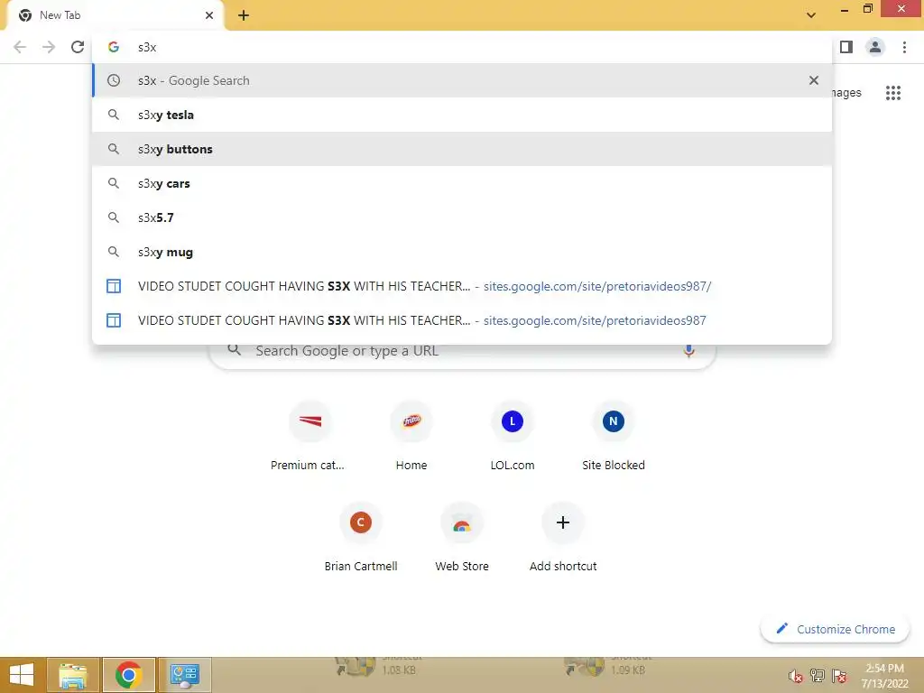924x693 pixels.
Task: Click the muted volume tray icon
Action: click(796, 676)
